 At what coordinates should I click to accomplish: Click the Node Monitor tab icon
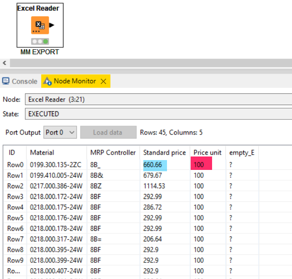coord(47,81)
